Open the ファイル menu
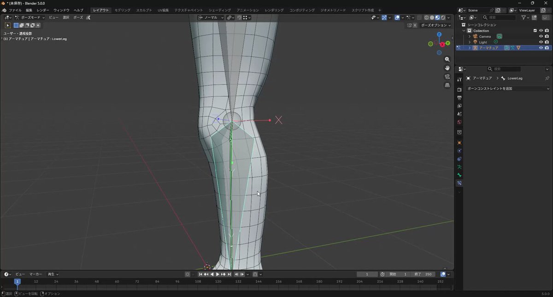 pos(15,10)
